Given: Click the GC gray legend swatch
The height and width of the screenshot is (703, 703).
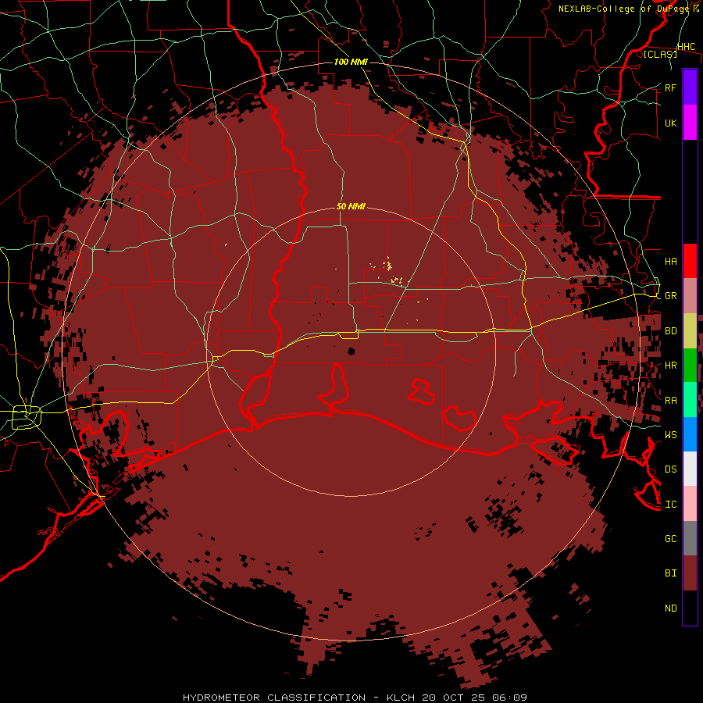Looking at the screenshot, I should pyautogui.click(x=690, y=538).
